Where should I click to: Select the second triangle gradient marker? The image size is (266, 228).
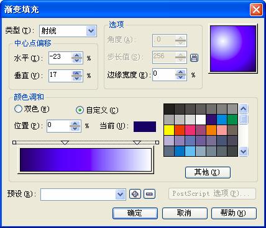click(x=137, y=142)
